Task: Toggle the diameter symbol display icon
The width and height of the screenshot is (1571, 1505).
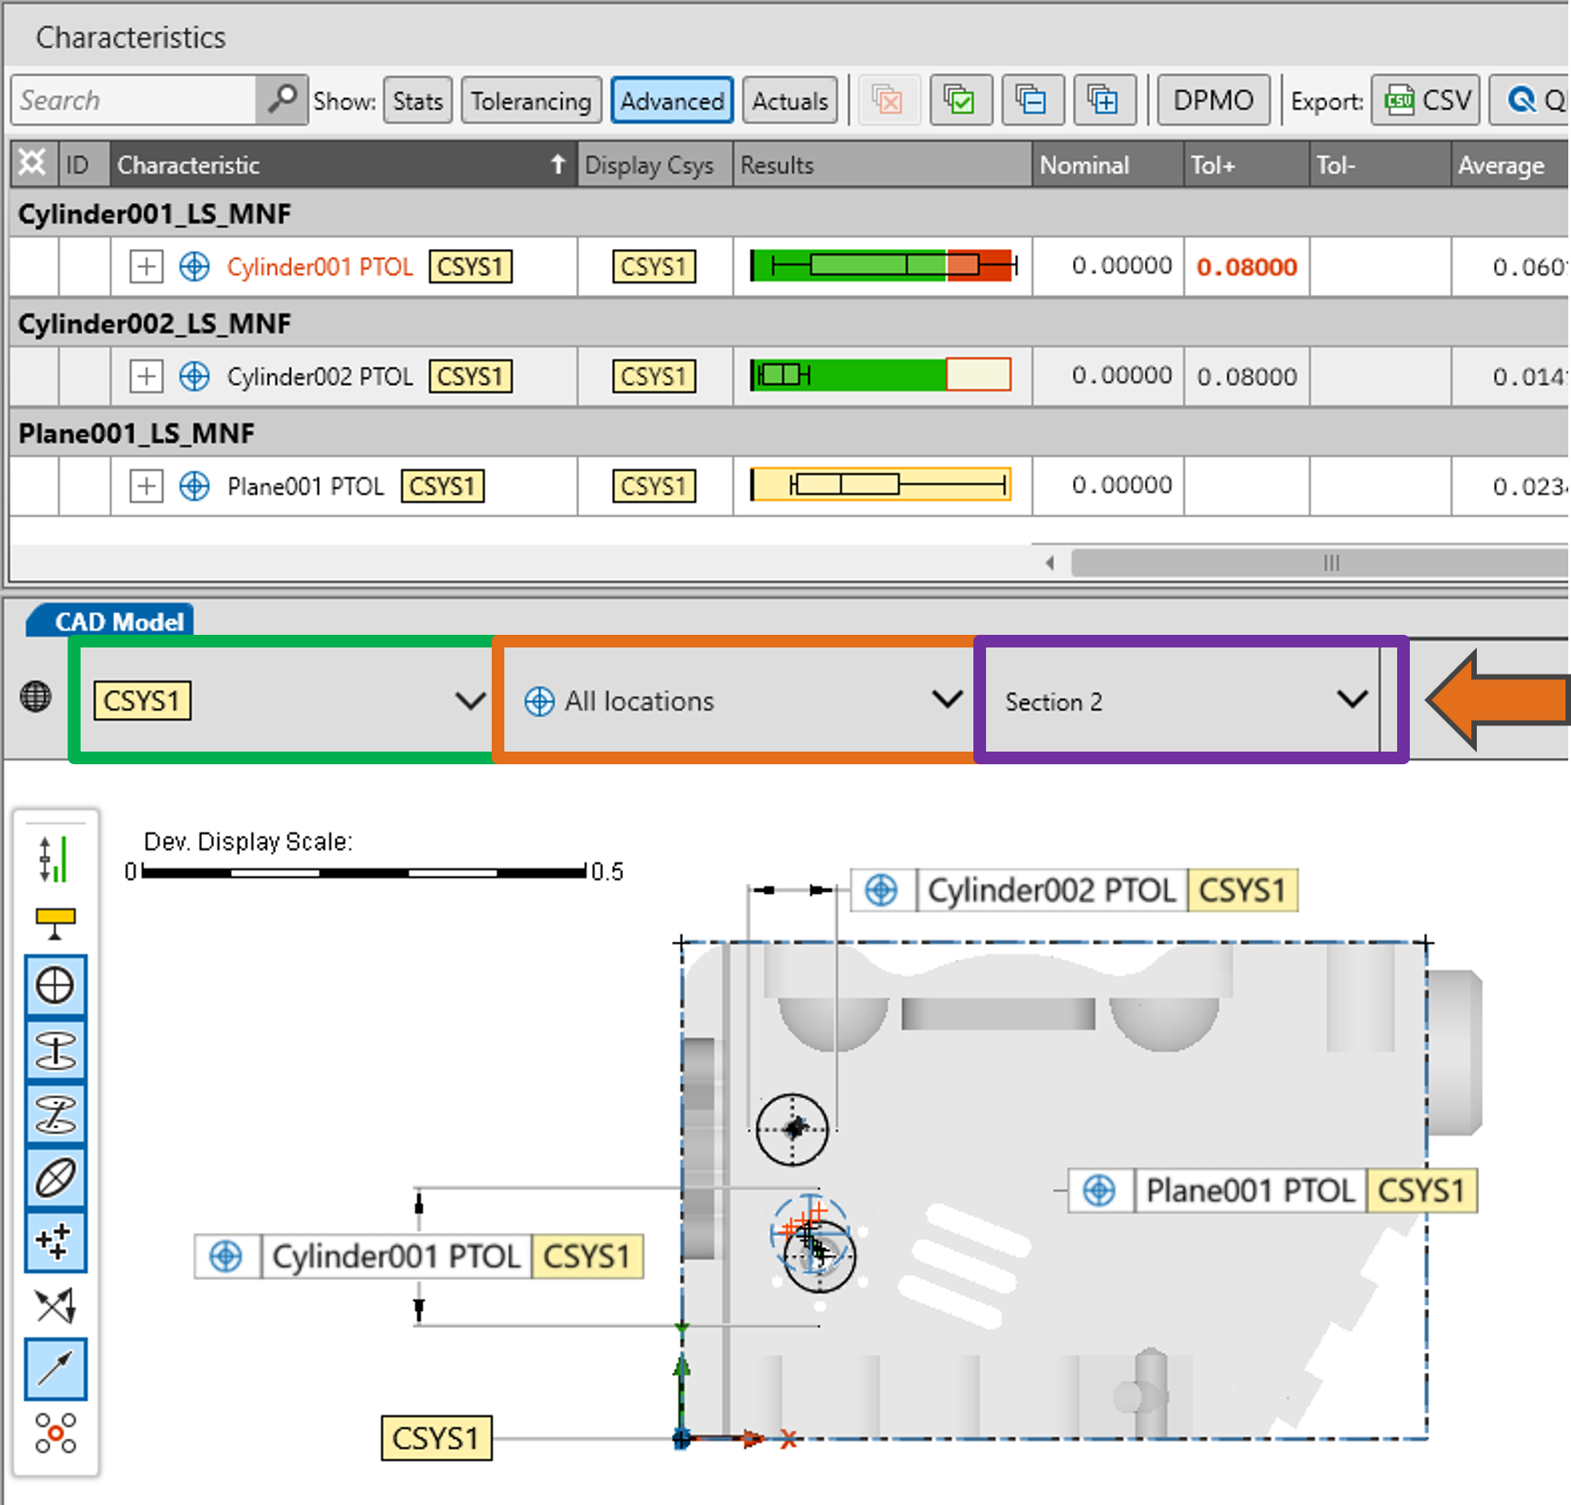Action: (55, 1177)
